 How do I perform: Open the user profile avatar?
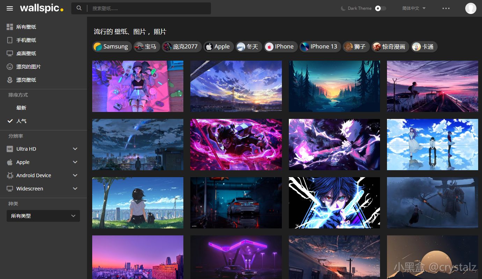click(x=471, y=8)
